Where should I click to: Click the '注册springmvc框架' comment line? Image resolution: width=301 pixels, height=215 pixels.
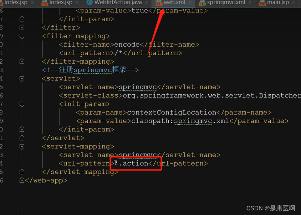pyautogui.click(x=90, y=70)
